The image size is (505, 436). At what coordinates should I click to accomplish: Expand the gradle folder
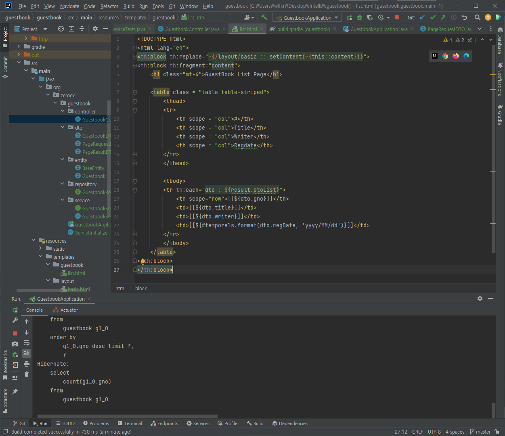[x=19, y=47]
